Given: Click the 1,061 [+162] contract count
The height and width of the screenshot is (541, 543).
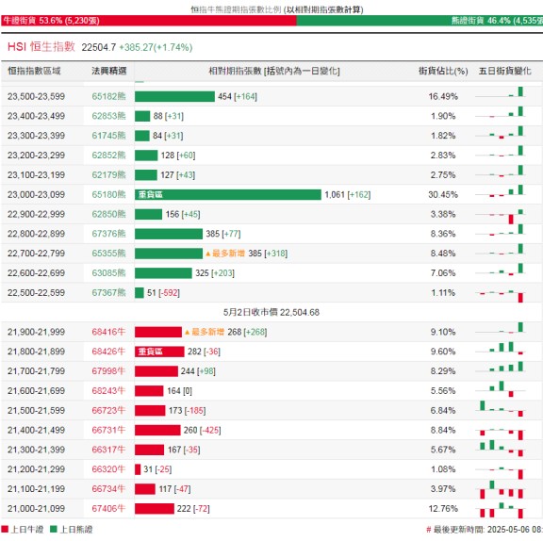Looking at the screenshot, I should click(347, 194).
